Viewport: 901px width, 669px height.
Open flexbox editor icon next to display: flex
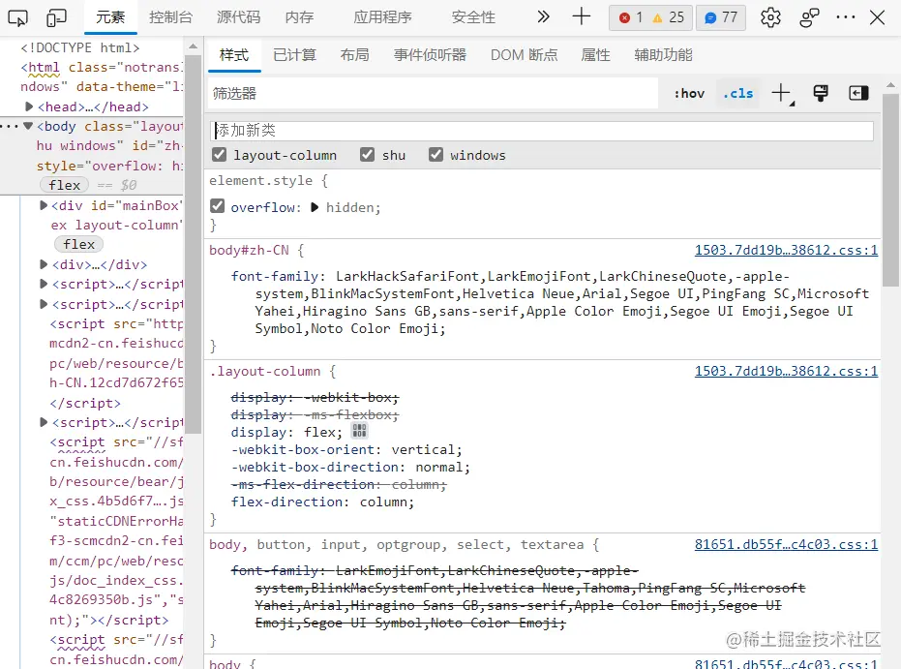pyautogui.click(x=360, y=431)
